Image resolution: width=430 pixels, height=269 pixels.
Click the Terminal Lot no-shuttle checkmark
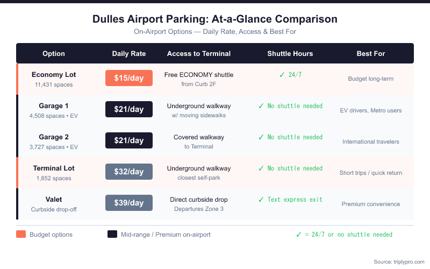tap(261, 168)
